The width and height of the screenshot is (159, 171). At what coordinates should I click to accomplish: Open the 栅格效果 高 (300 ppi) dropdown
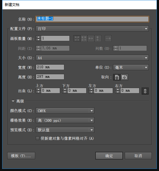(65, 120)
